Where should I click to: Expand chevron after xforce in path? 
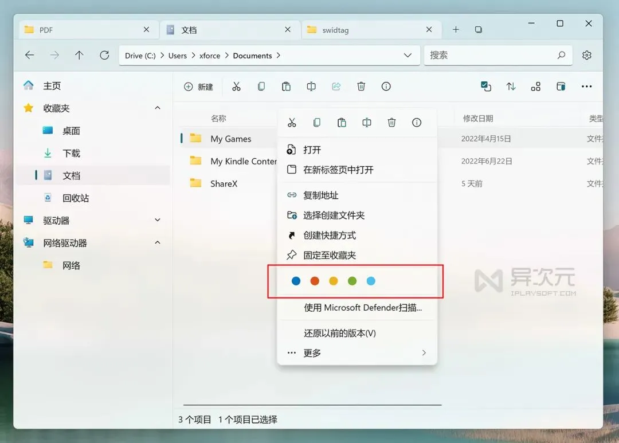coord(227,55)
